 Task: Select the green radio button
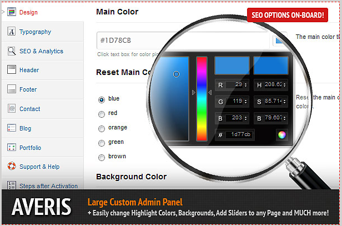(102, 143)
